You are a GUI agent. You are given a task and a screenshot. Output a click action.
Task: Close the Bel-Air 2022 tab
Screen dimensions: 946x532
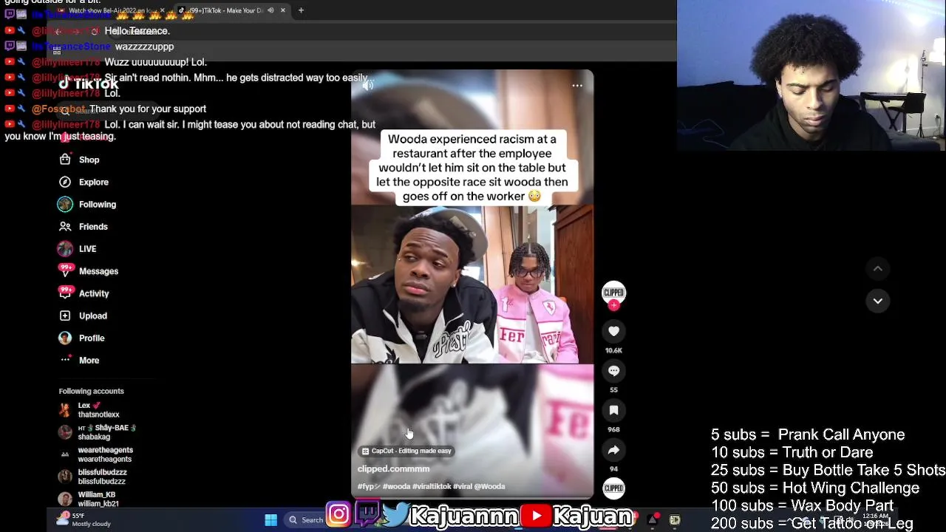click(162, 10)
